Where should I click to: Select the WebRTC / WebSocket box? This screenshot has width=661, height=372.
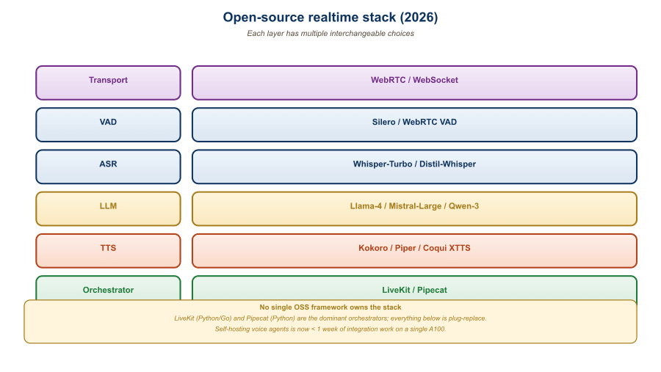[x=414, y=83]
